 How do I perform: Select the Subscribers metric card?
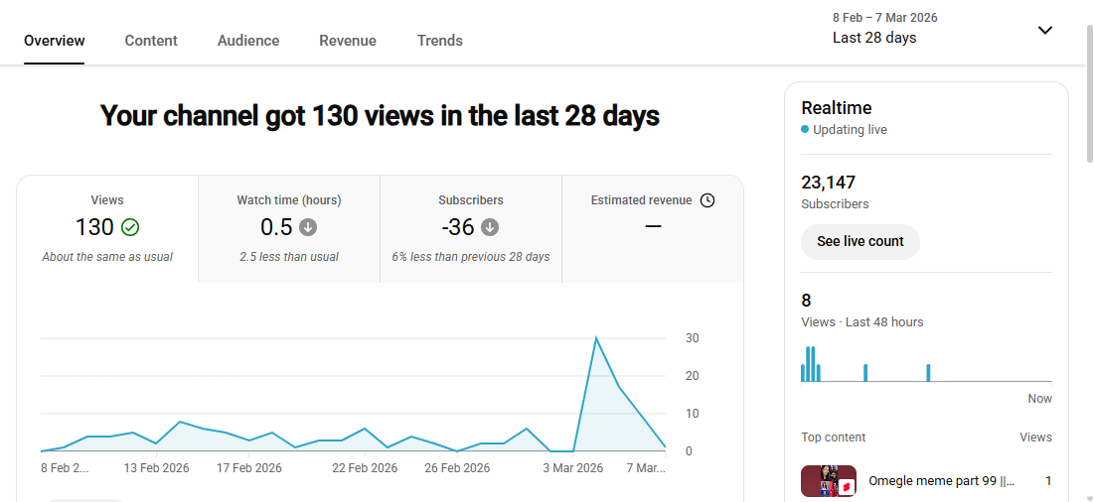[x=471, y=229]
